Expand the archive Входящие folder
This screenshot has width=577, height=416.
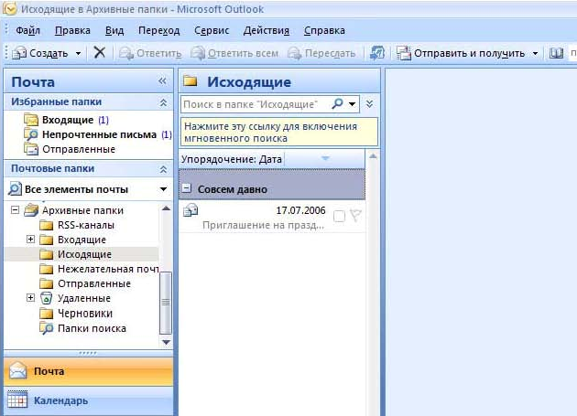[x=30, y=240]
